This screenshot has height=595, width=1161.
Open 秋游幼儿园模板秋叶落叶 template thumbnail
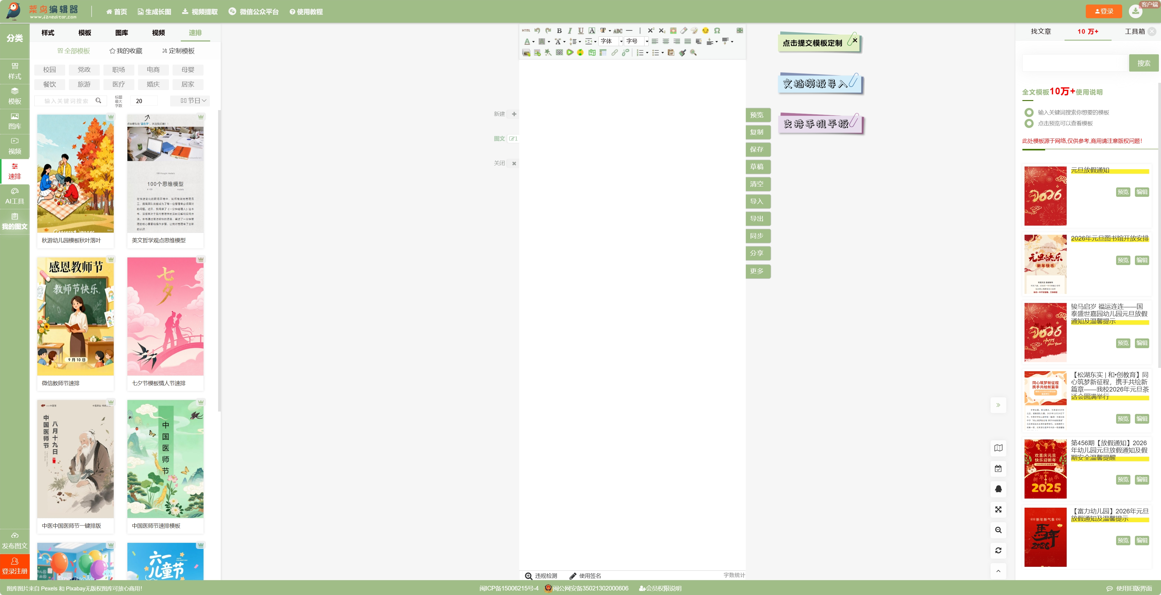75,173
